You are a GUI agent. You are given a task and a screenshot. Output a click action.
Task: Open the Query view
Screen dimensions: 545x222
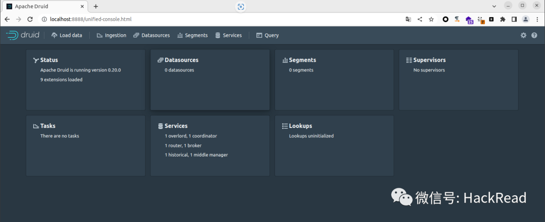267,35
